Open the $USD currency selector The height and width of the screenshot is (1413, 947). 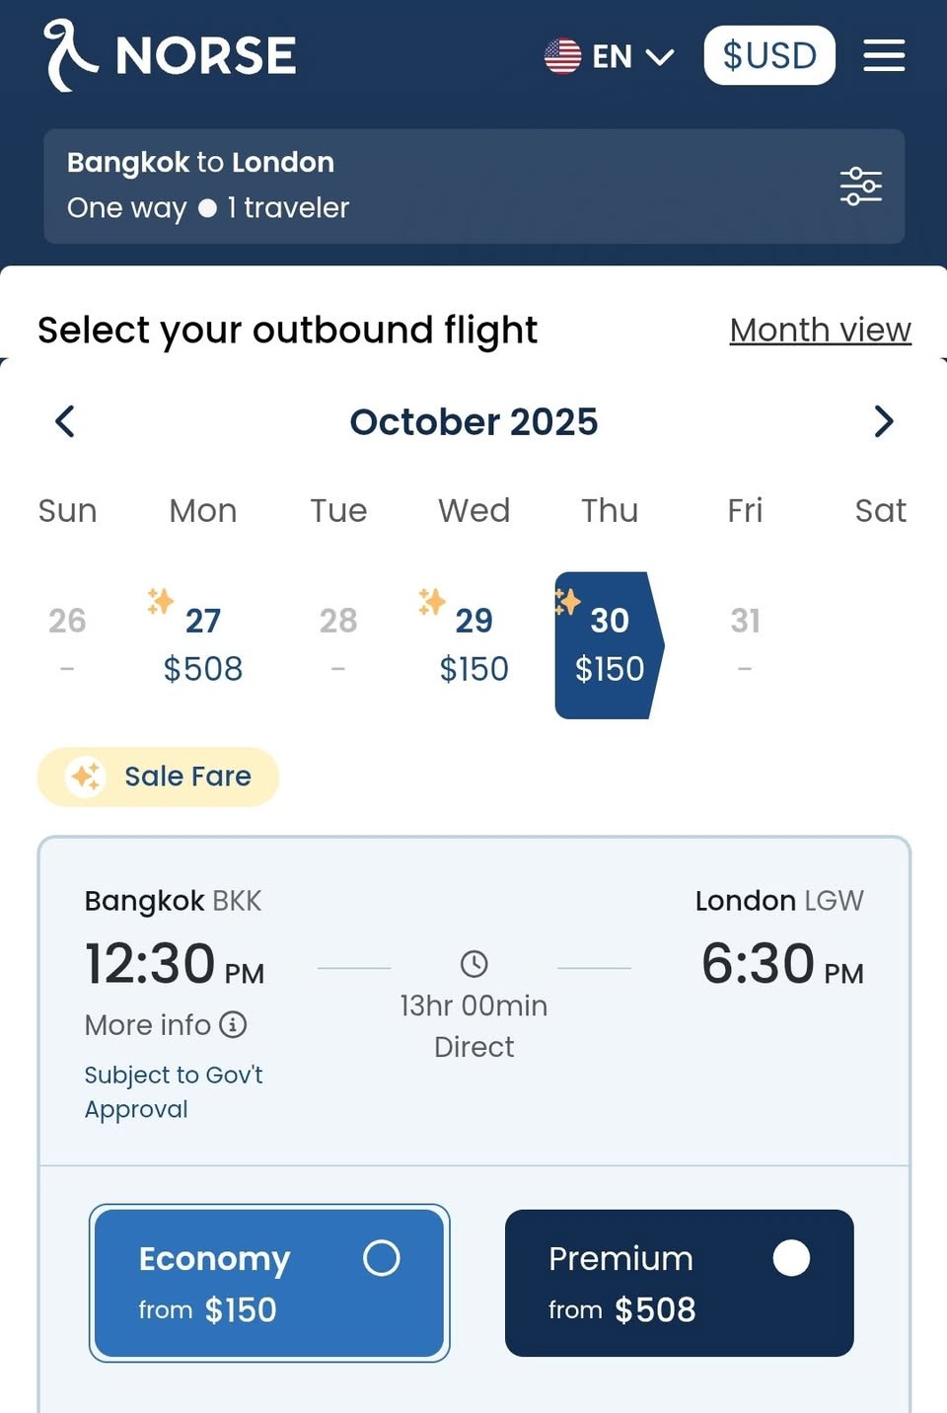click(x=769, y=55)
